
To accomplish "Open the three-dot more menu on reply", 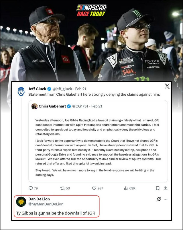I will [166, 199].
